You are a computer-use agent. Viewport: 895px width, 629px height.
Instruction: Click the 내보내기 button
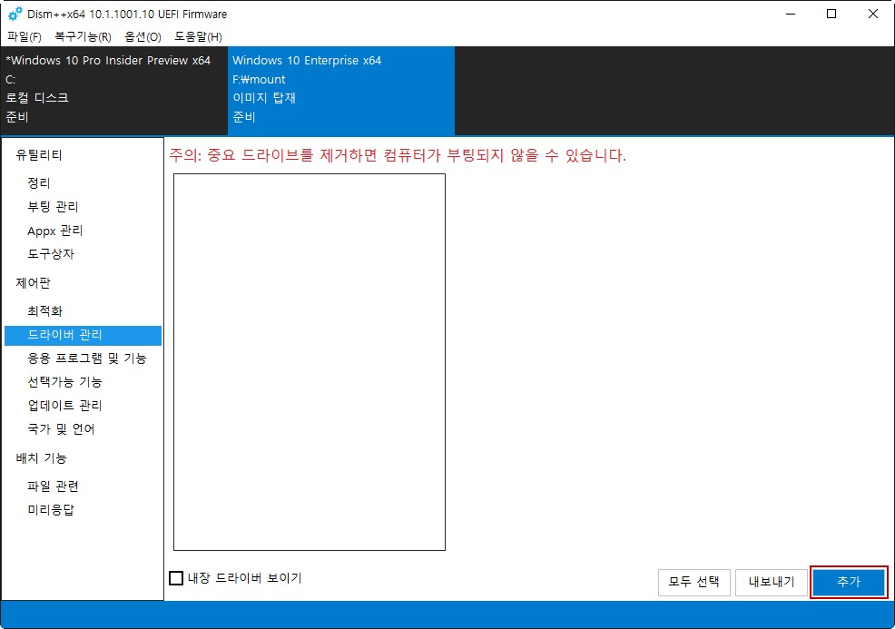click(772, 582)
